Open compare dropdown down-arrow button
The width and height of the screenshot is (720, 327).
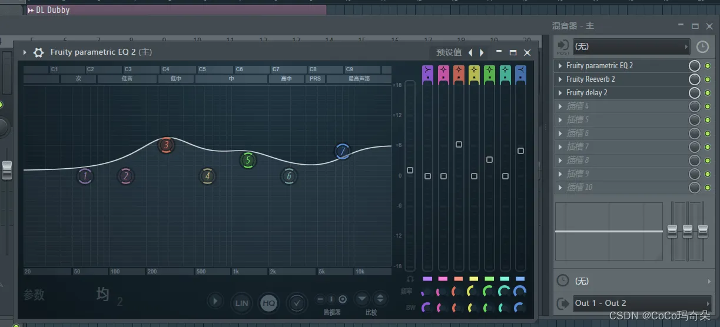[362, 299]
